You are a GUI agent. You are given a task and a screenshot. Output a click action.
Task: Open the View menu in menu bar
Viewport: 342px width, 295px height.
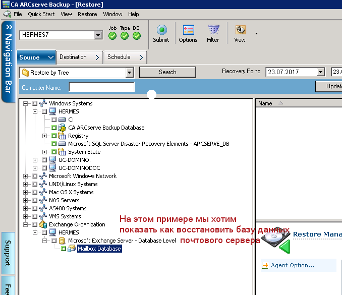(66, 14)
